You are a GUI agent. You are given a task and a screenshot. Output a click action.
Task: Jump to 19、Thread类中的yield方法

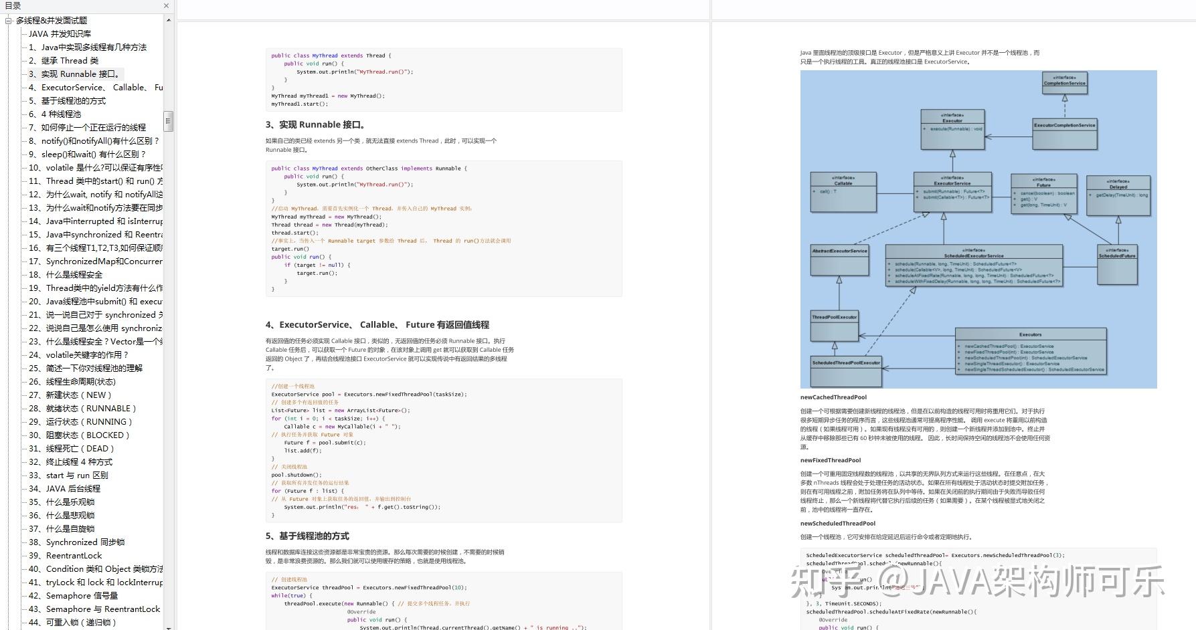tap(95, 288)
